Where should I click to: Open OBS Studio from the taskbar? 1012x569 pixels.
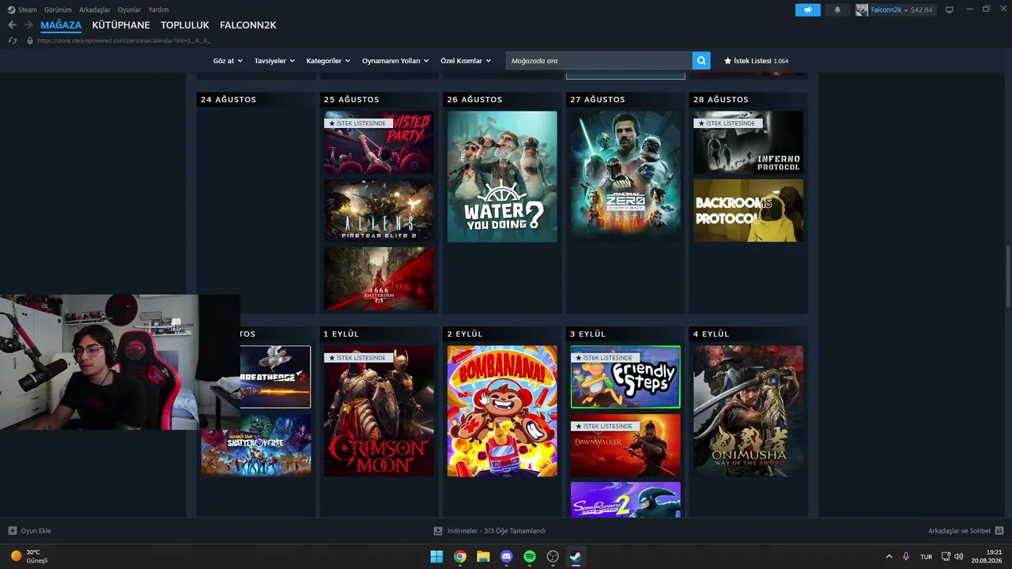tap(553, 556)
